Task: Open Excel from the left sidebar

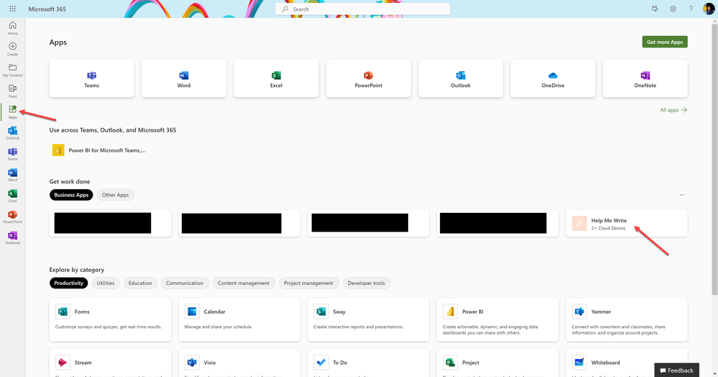Action: pos(12,196)
